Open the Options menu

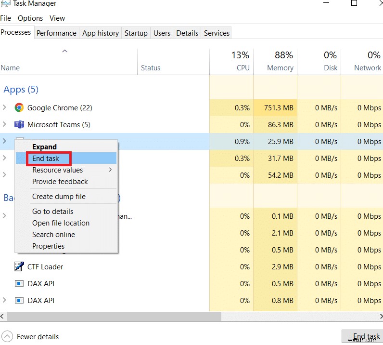pos(30,18)
